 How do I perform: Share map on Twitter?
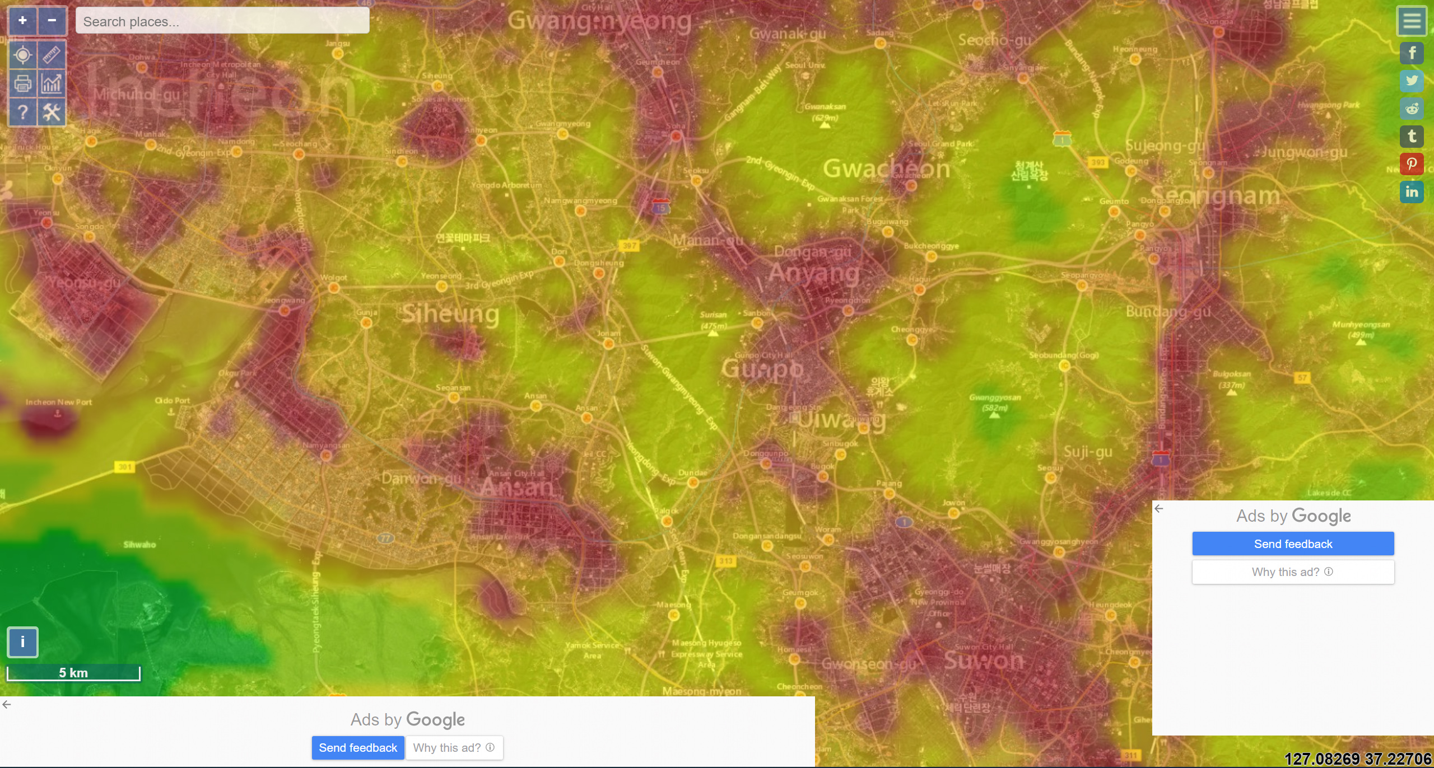point(1411,81)
